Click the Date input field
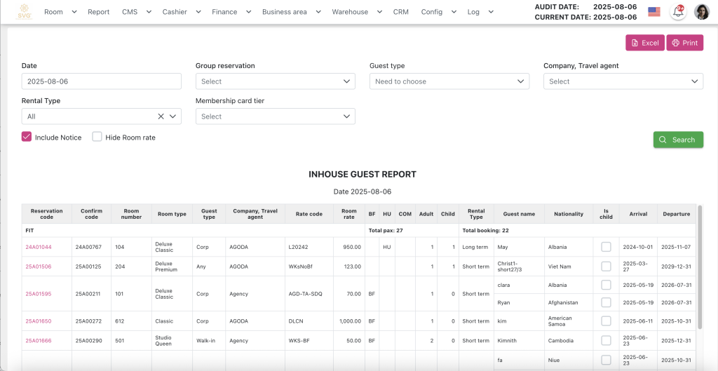Image resolution: width=718 pixels, height=371 pixels. click(x=101, y=81)
